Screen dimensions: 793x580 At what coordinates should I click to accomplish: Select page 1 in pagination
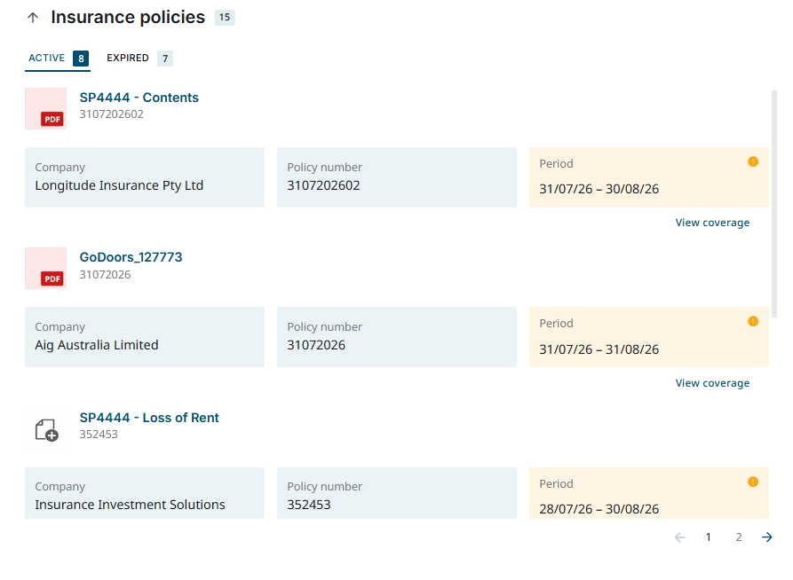(x=709, y=537)
